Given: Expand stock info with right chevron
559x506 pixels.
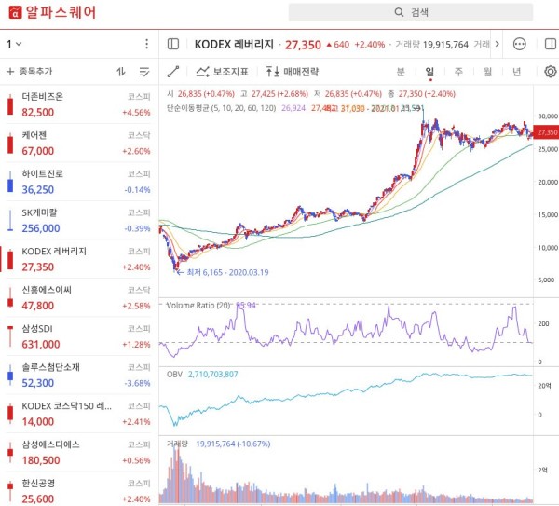Looking at the screenshot, I should 497,44.
